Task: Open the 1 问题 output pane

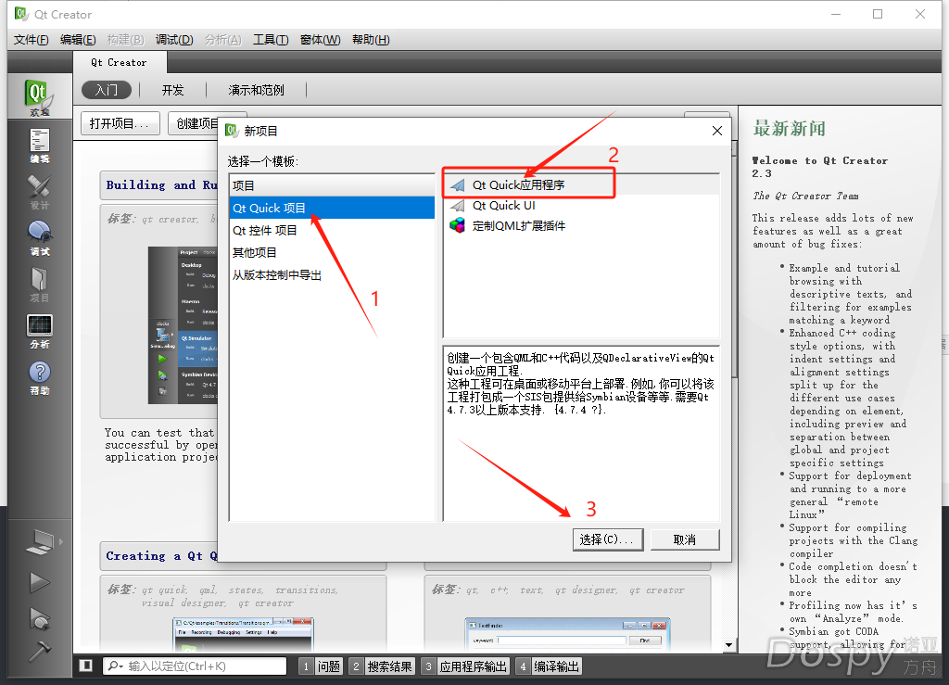Action: click(322, 666)
